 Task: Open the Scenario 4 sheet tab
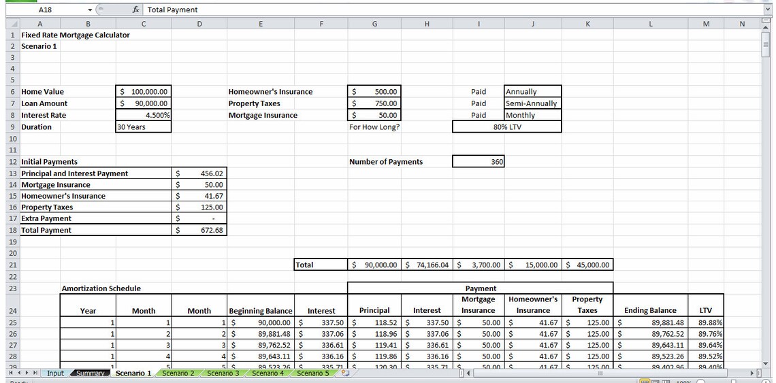click(268, 373)
